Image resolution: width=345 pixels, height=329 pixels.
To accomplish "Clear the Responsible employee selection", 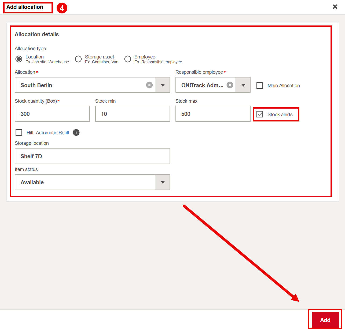I will pyautogui.click(x=230, y=85).
